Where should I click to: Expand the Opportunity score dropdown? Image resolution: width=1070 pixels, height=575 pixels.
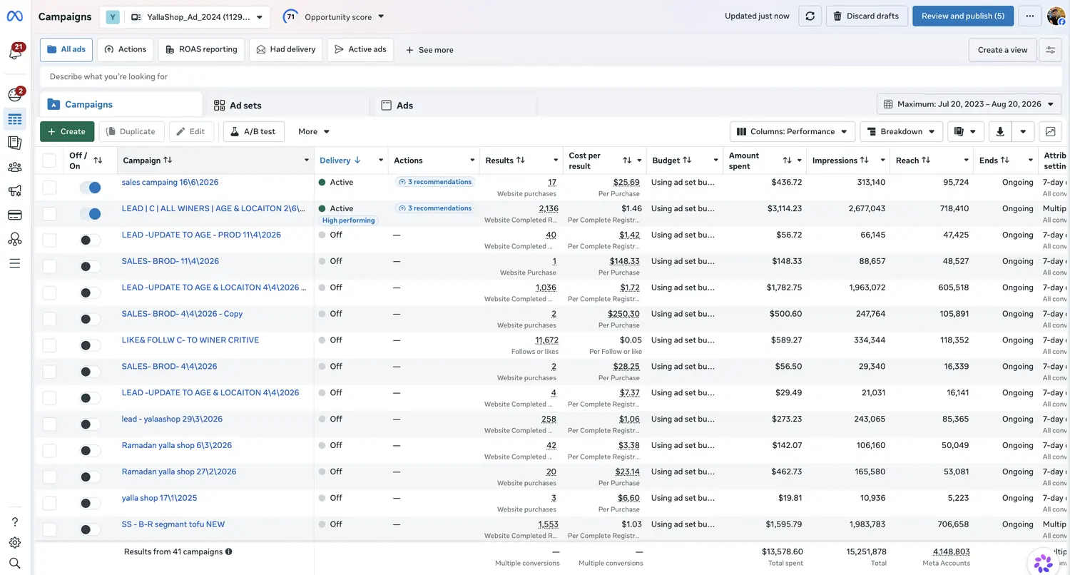pos(334,16)
